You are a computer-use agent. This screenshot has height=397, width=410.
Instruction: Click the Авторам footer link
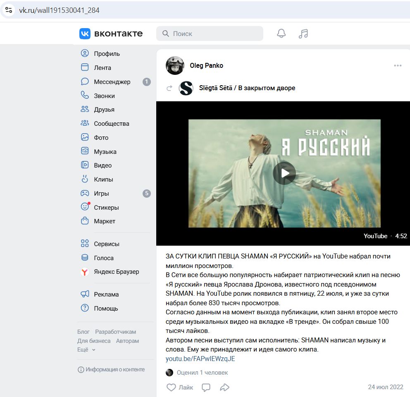127,341
